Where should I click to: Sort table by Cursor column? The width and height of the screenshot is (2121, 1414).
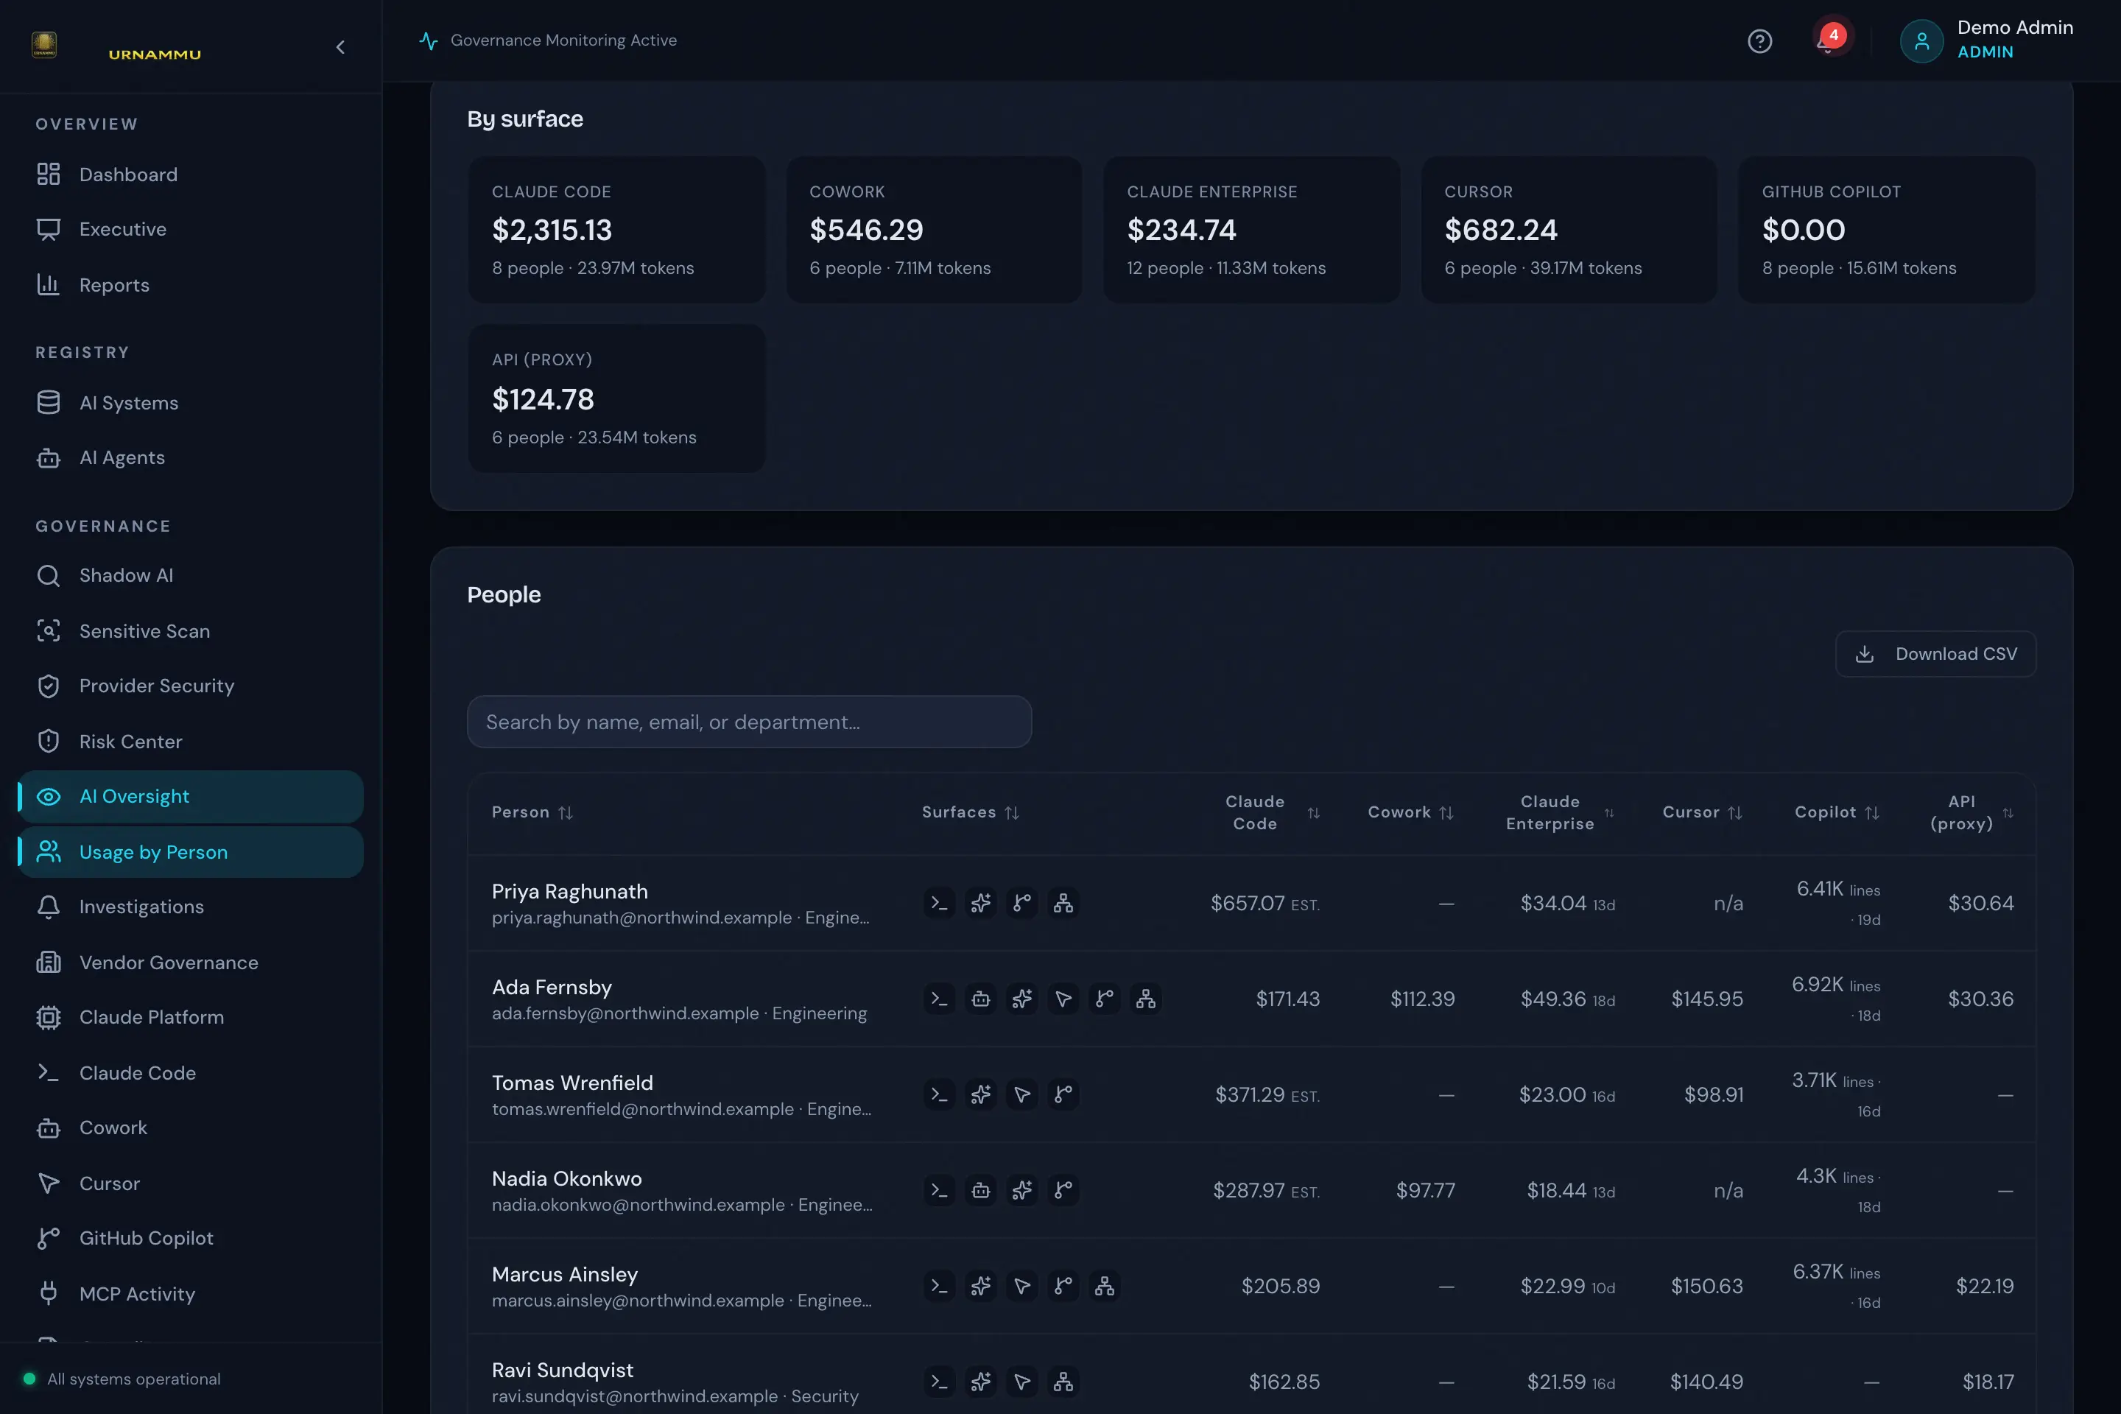(1703, 812)
